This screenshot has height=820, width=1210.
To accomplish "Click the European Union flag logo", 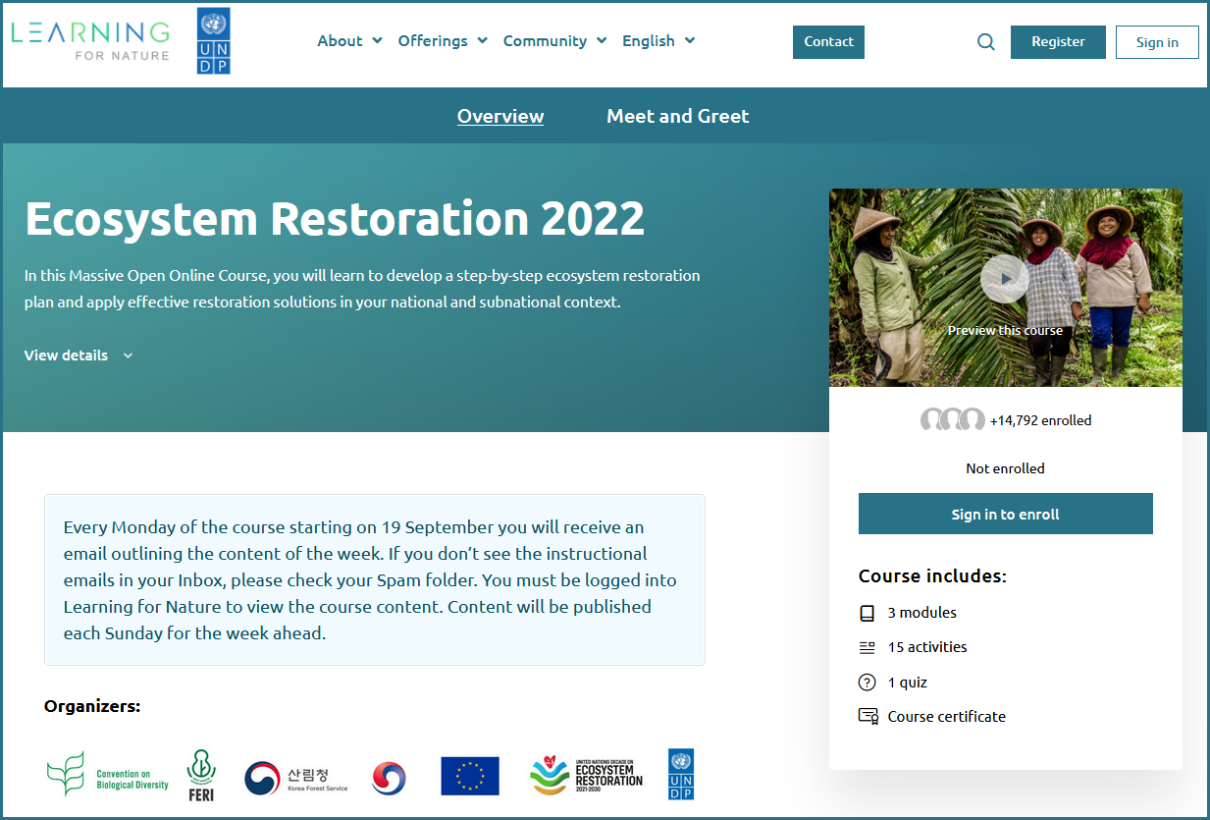I will pyautogui.click(x=469, y=776).
